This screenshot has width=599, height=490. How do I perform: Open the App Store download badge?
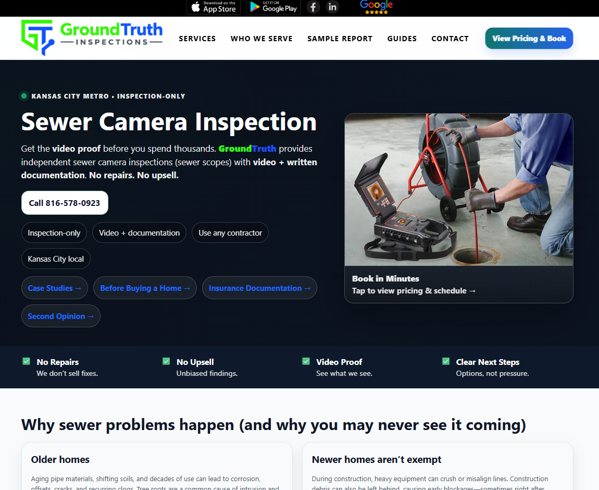point(214,7)
